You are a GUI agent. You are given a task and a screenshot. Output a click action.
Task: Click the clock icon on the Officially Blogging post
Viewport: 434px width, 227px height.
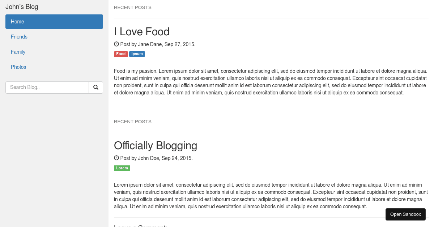(116, 157)
